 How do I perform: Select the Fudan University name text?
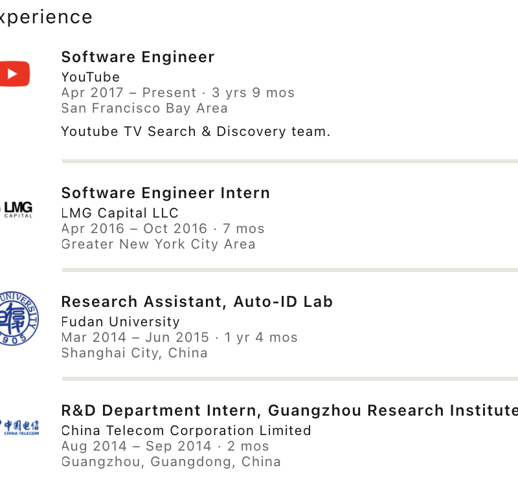point(120,322)
